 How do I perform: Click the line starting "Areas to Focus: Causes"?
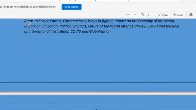coord(100,21)
